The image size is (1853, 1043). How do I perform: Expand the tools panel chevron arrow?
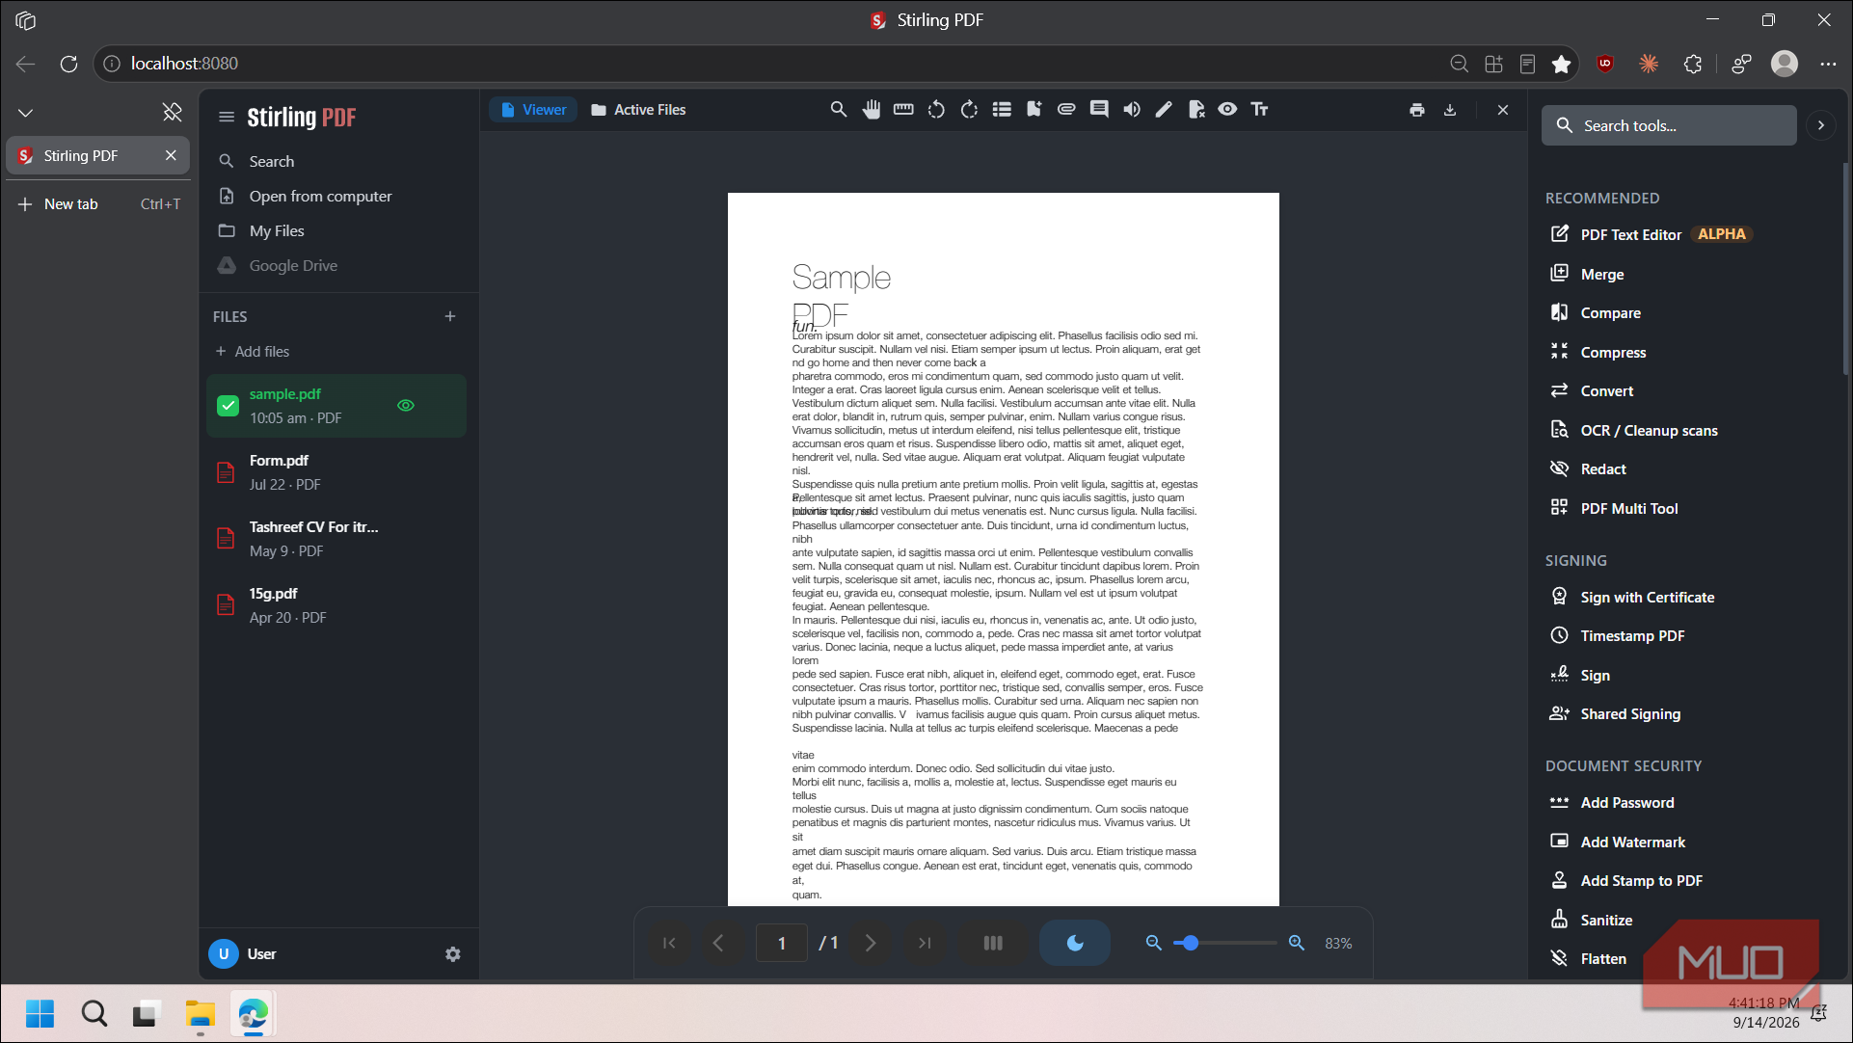point(1820,125)
